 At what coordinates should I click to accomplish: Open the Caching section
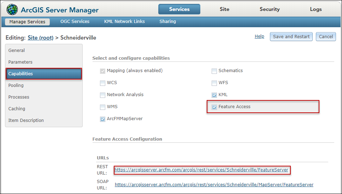tap(43, 109)
